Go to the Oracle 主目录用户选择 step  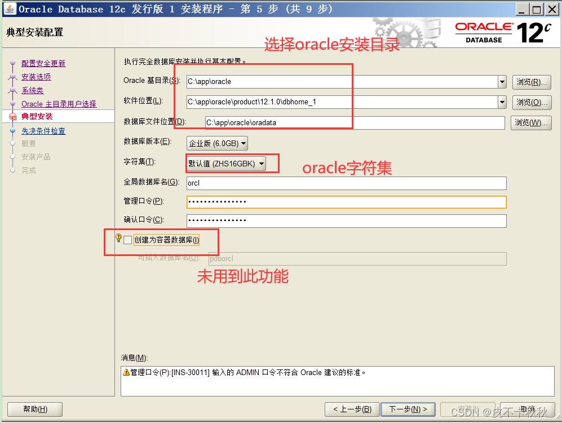pyautogui.click(x=59, y=104)
